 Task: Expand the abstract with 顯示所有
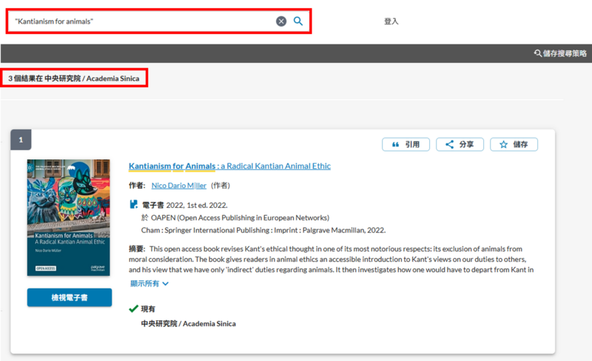[x=149, y=283]
